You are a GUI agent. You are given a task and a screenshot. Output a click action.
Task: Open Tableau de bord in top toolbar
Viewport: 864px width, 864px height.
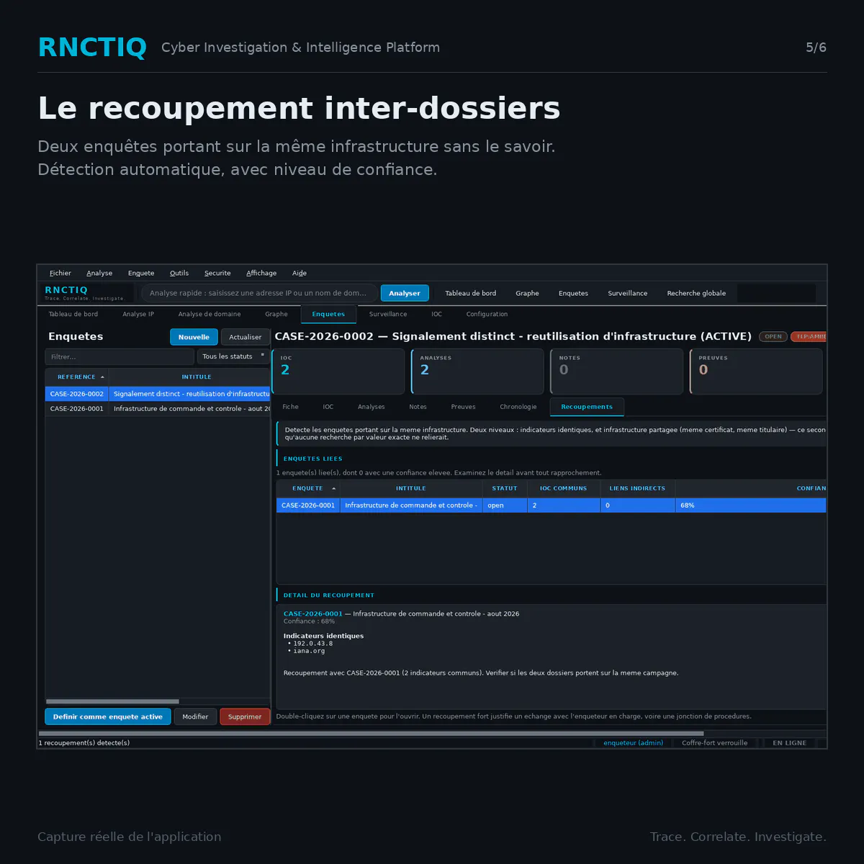(470, 293)
